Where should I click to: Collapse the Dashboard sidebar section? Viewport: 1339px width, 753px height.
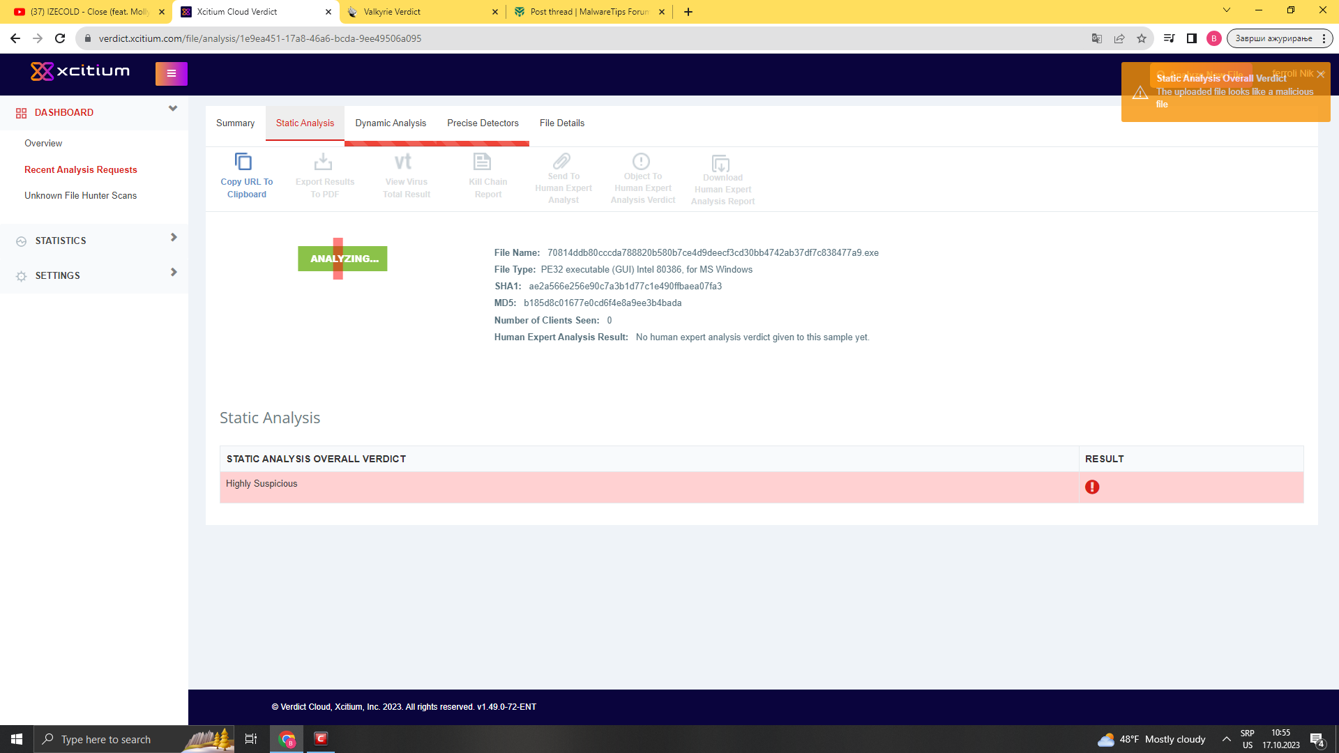pyautogui.click(x=173, y=109)
